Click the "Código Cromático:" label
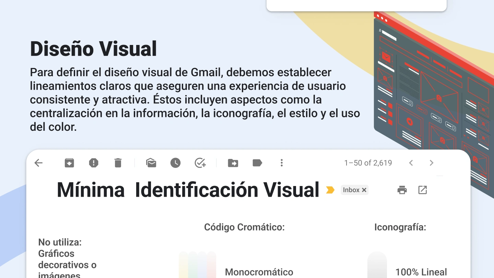 [x=244, y=227]
